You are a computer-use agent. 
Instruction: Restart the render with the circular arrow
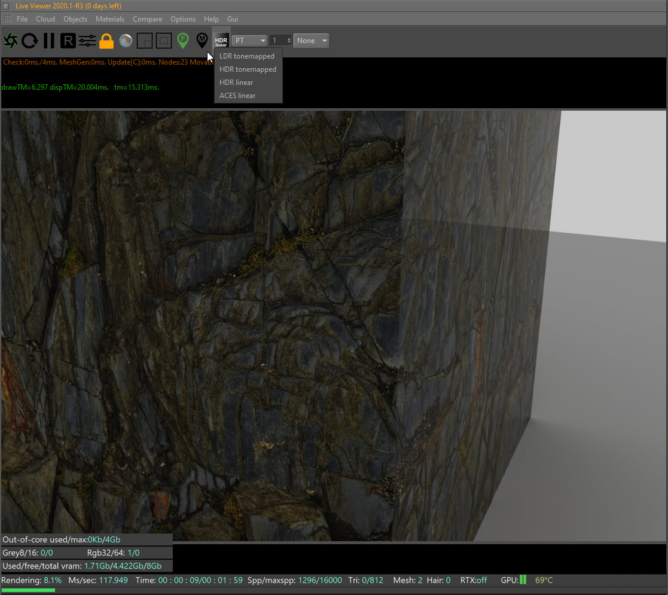[30, 41]
